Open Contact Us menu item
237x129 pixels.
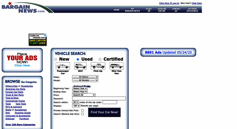(176, 10)
